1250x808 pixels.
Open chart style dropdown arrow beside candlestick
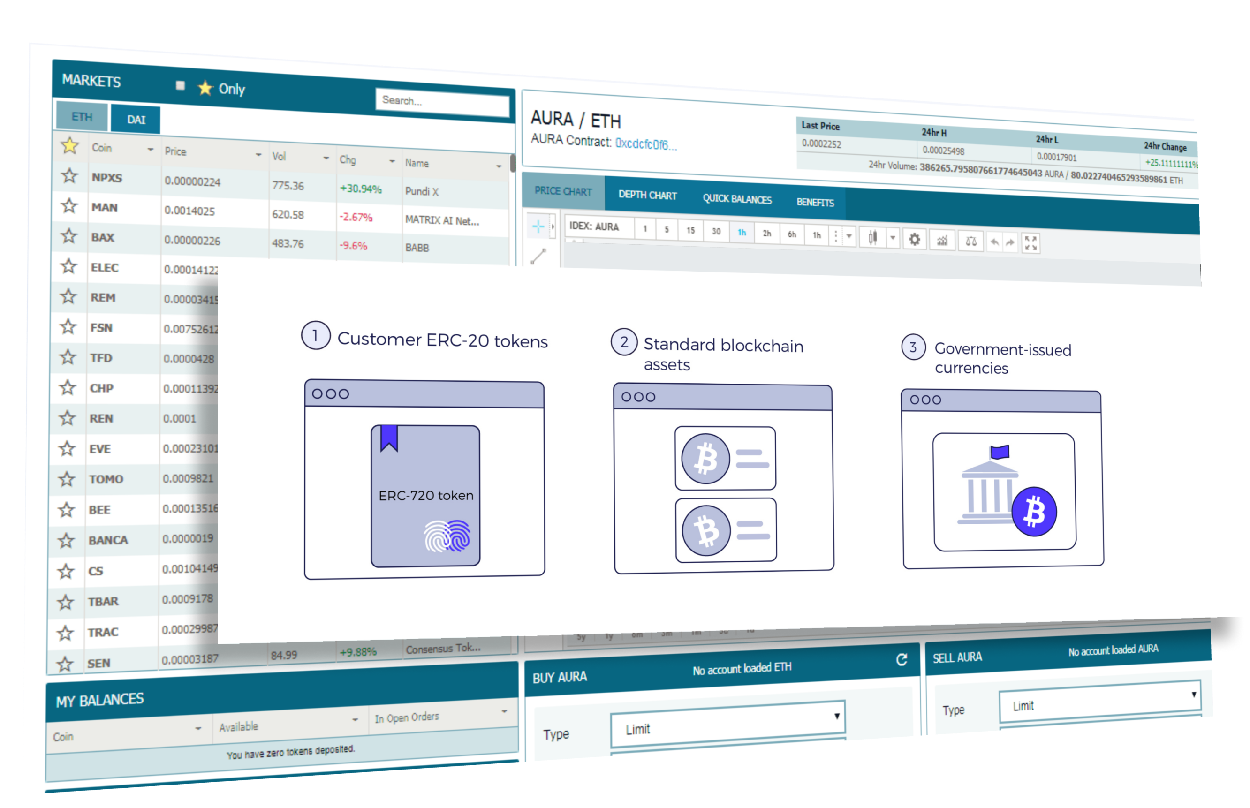pyautogui.click(x=892, y=238)
